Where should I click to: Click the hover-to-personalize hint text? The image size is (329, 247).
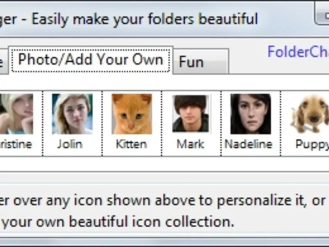pos(164,201)
